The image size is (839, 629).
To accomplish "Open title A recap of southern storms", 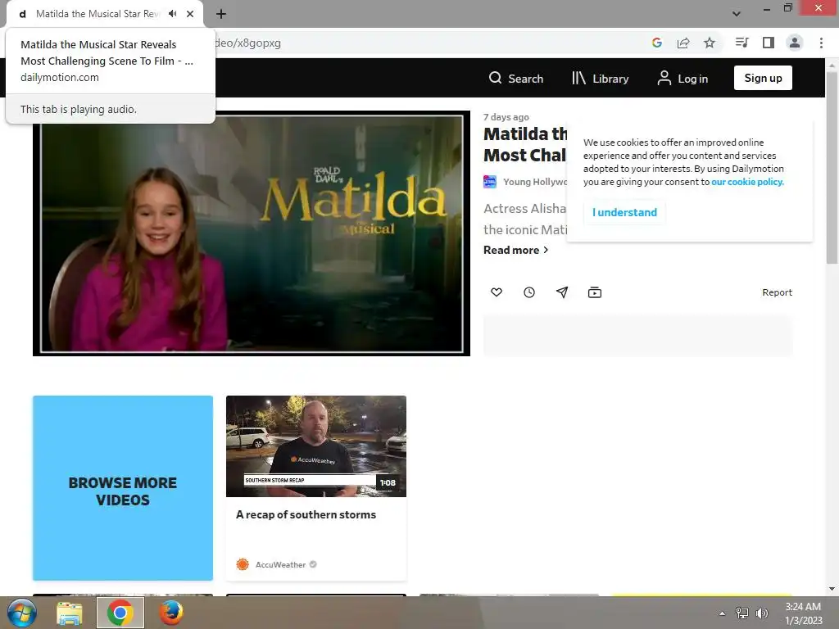I will [x=306, y=514].
